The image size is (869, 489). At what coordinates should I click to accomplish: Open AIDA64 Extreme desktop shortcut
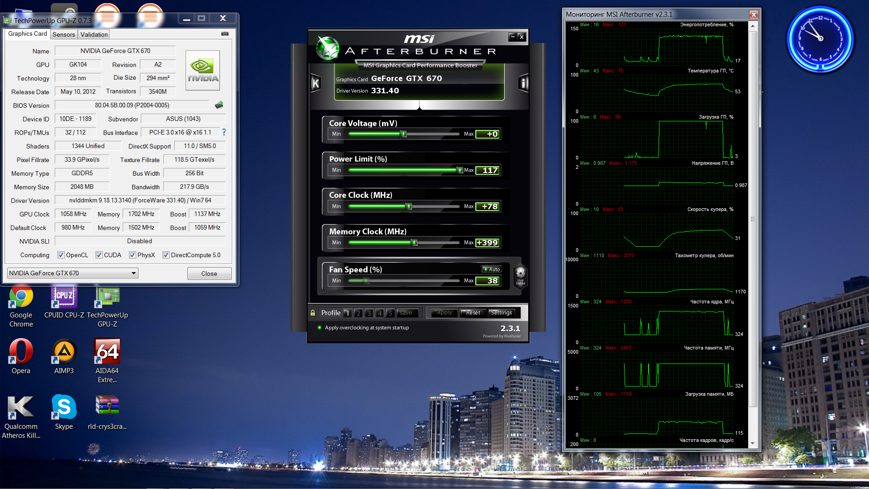[107, 352]
